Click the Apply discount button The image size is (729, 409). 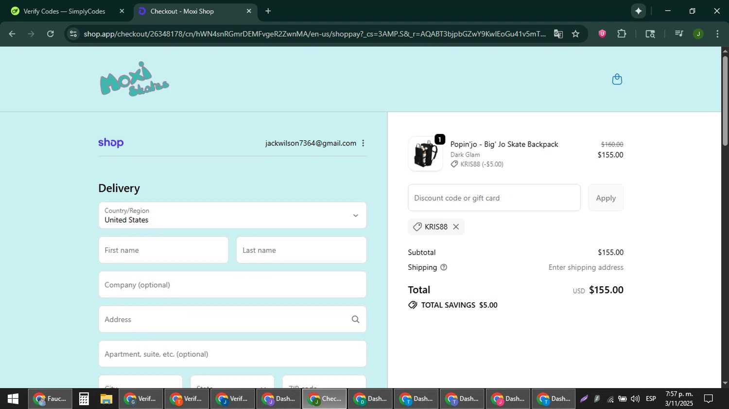(606, 198)
